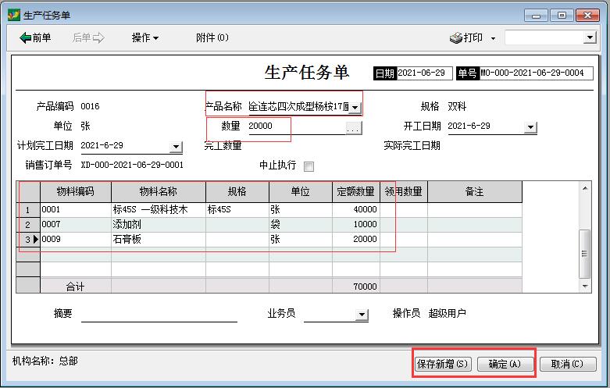Click the 数量 field value 20000
Screen dimensions: 610x388
(x=260, y=126)
